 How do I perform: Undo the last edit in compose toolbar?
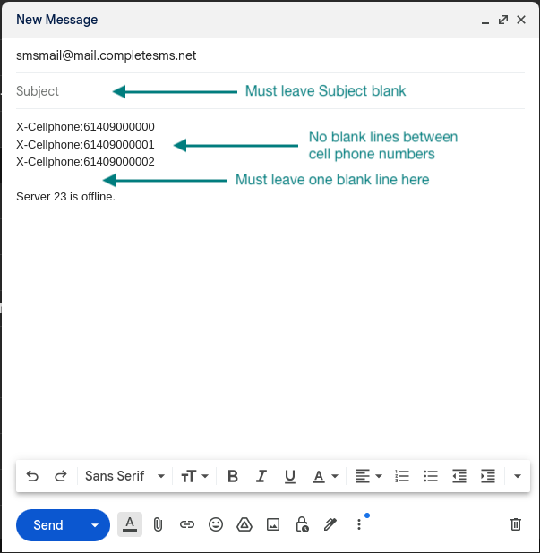pyautogui.click(x=32, y=476)
